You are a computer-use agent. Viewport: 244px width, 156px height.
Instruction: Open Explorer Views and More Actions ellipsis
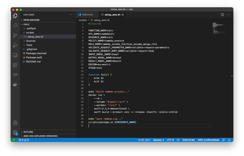click(71, 15)
